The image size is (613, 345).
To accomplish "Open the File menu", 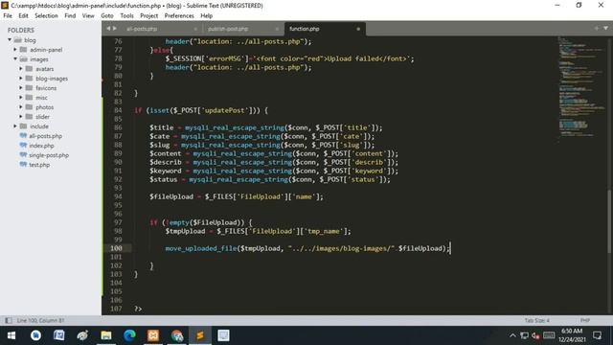I will 8,15.
